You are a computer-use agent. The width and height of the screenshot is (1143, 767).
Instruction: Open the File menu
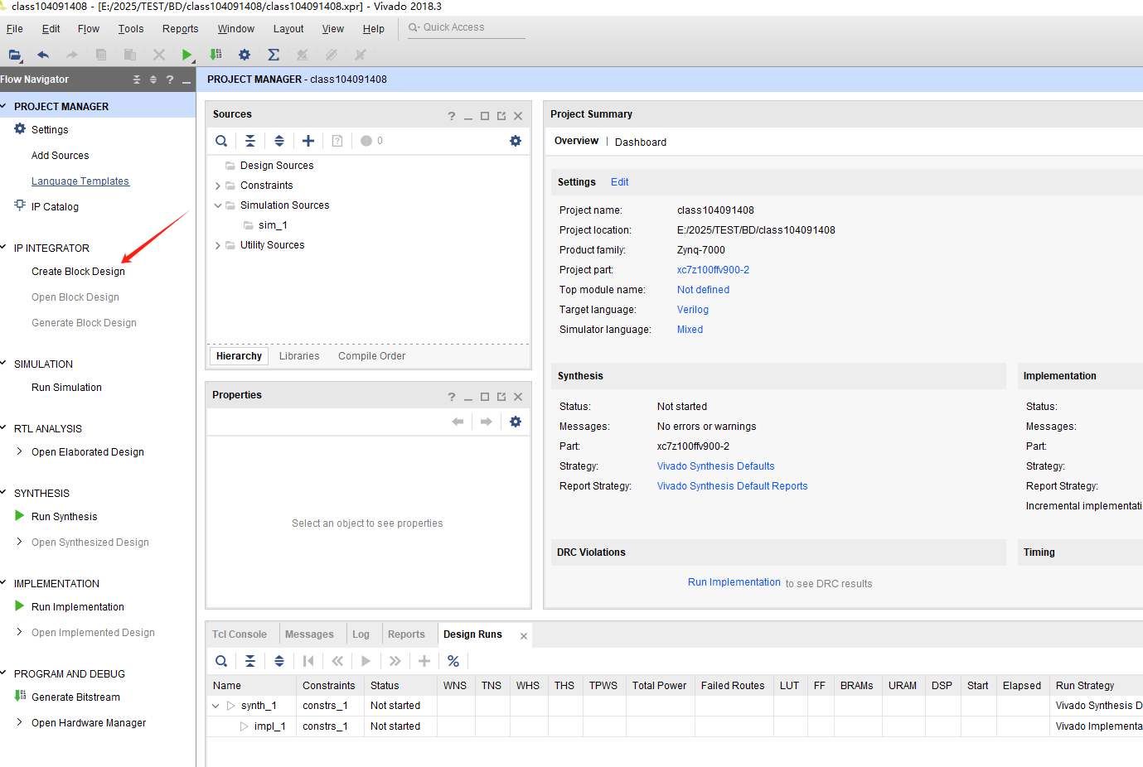click(15, 29)
